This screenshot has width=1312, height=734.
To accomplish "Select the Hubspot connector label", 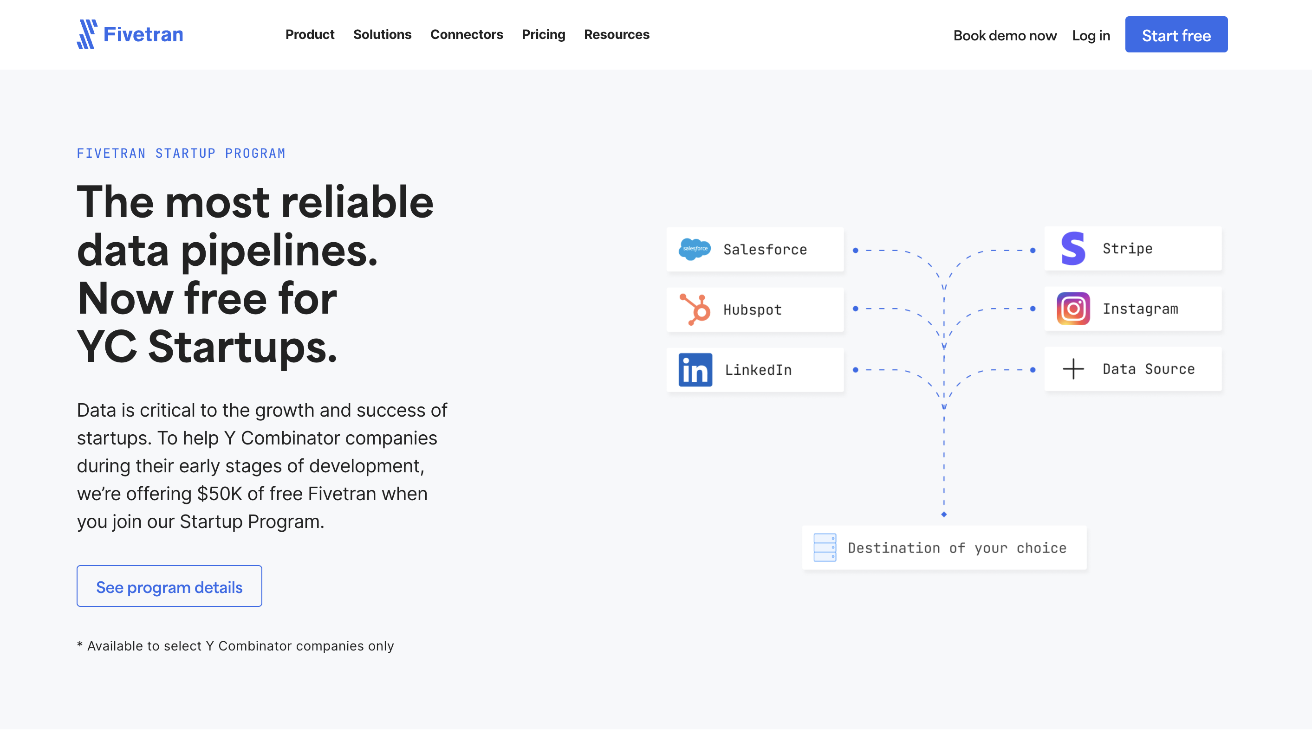I will click(752, 309).
